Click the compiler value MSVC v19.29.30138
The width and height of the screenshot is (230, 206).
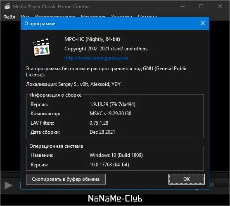pos(110,114)
